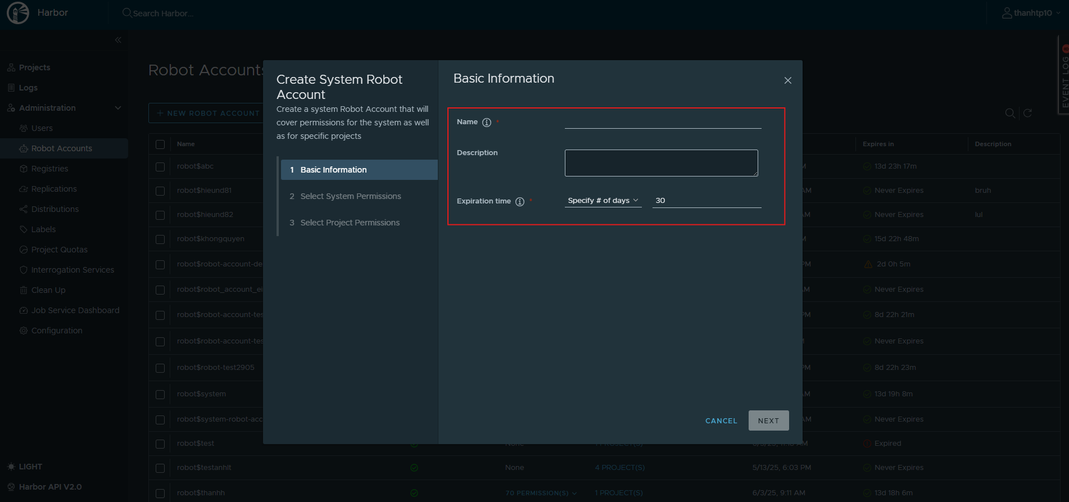
Task: Click the info icon beside Name
Action: coord(487,123)
